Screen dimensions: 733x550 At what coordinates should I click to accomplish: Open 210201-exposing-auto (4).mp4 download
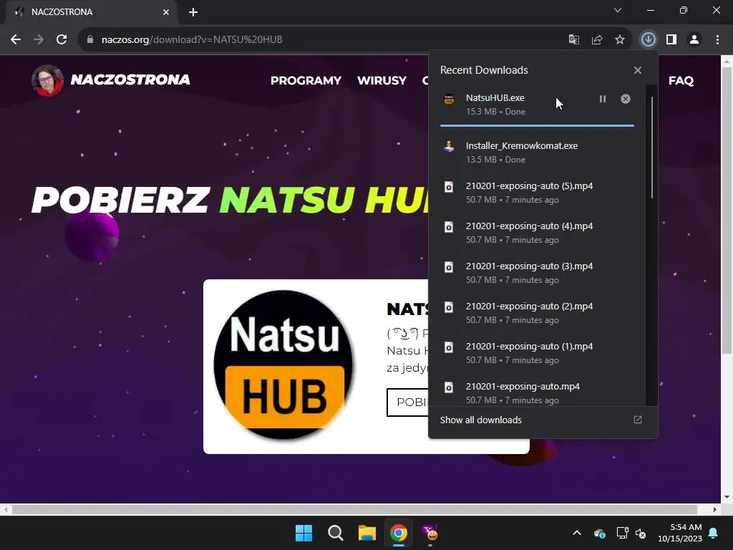(537, 233)
